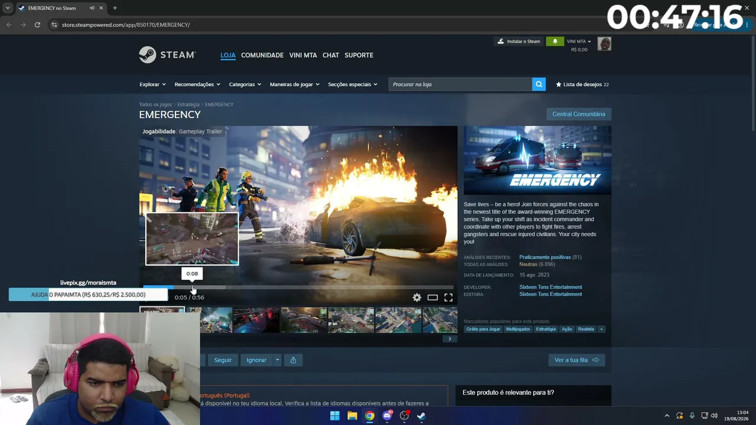Open the Maneiras de jogar dropdown
The width and height of the screenshot is (756, 425).
(295, 84)
